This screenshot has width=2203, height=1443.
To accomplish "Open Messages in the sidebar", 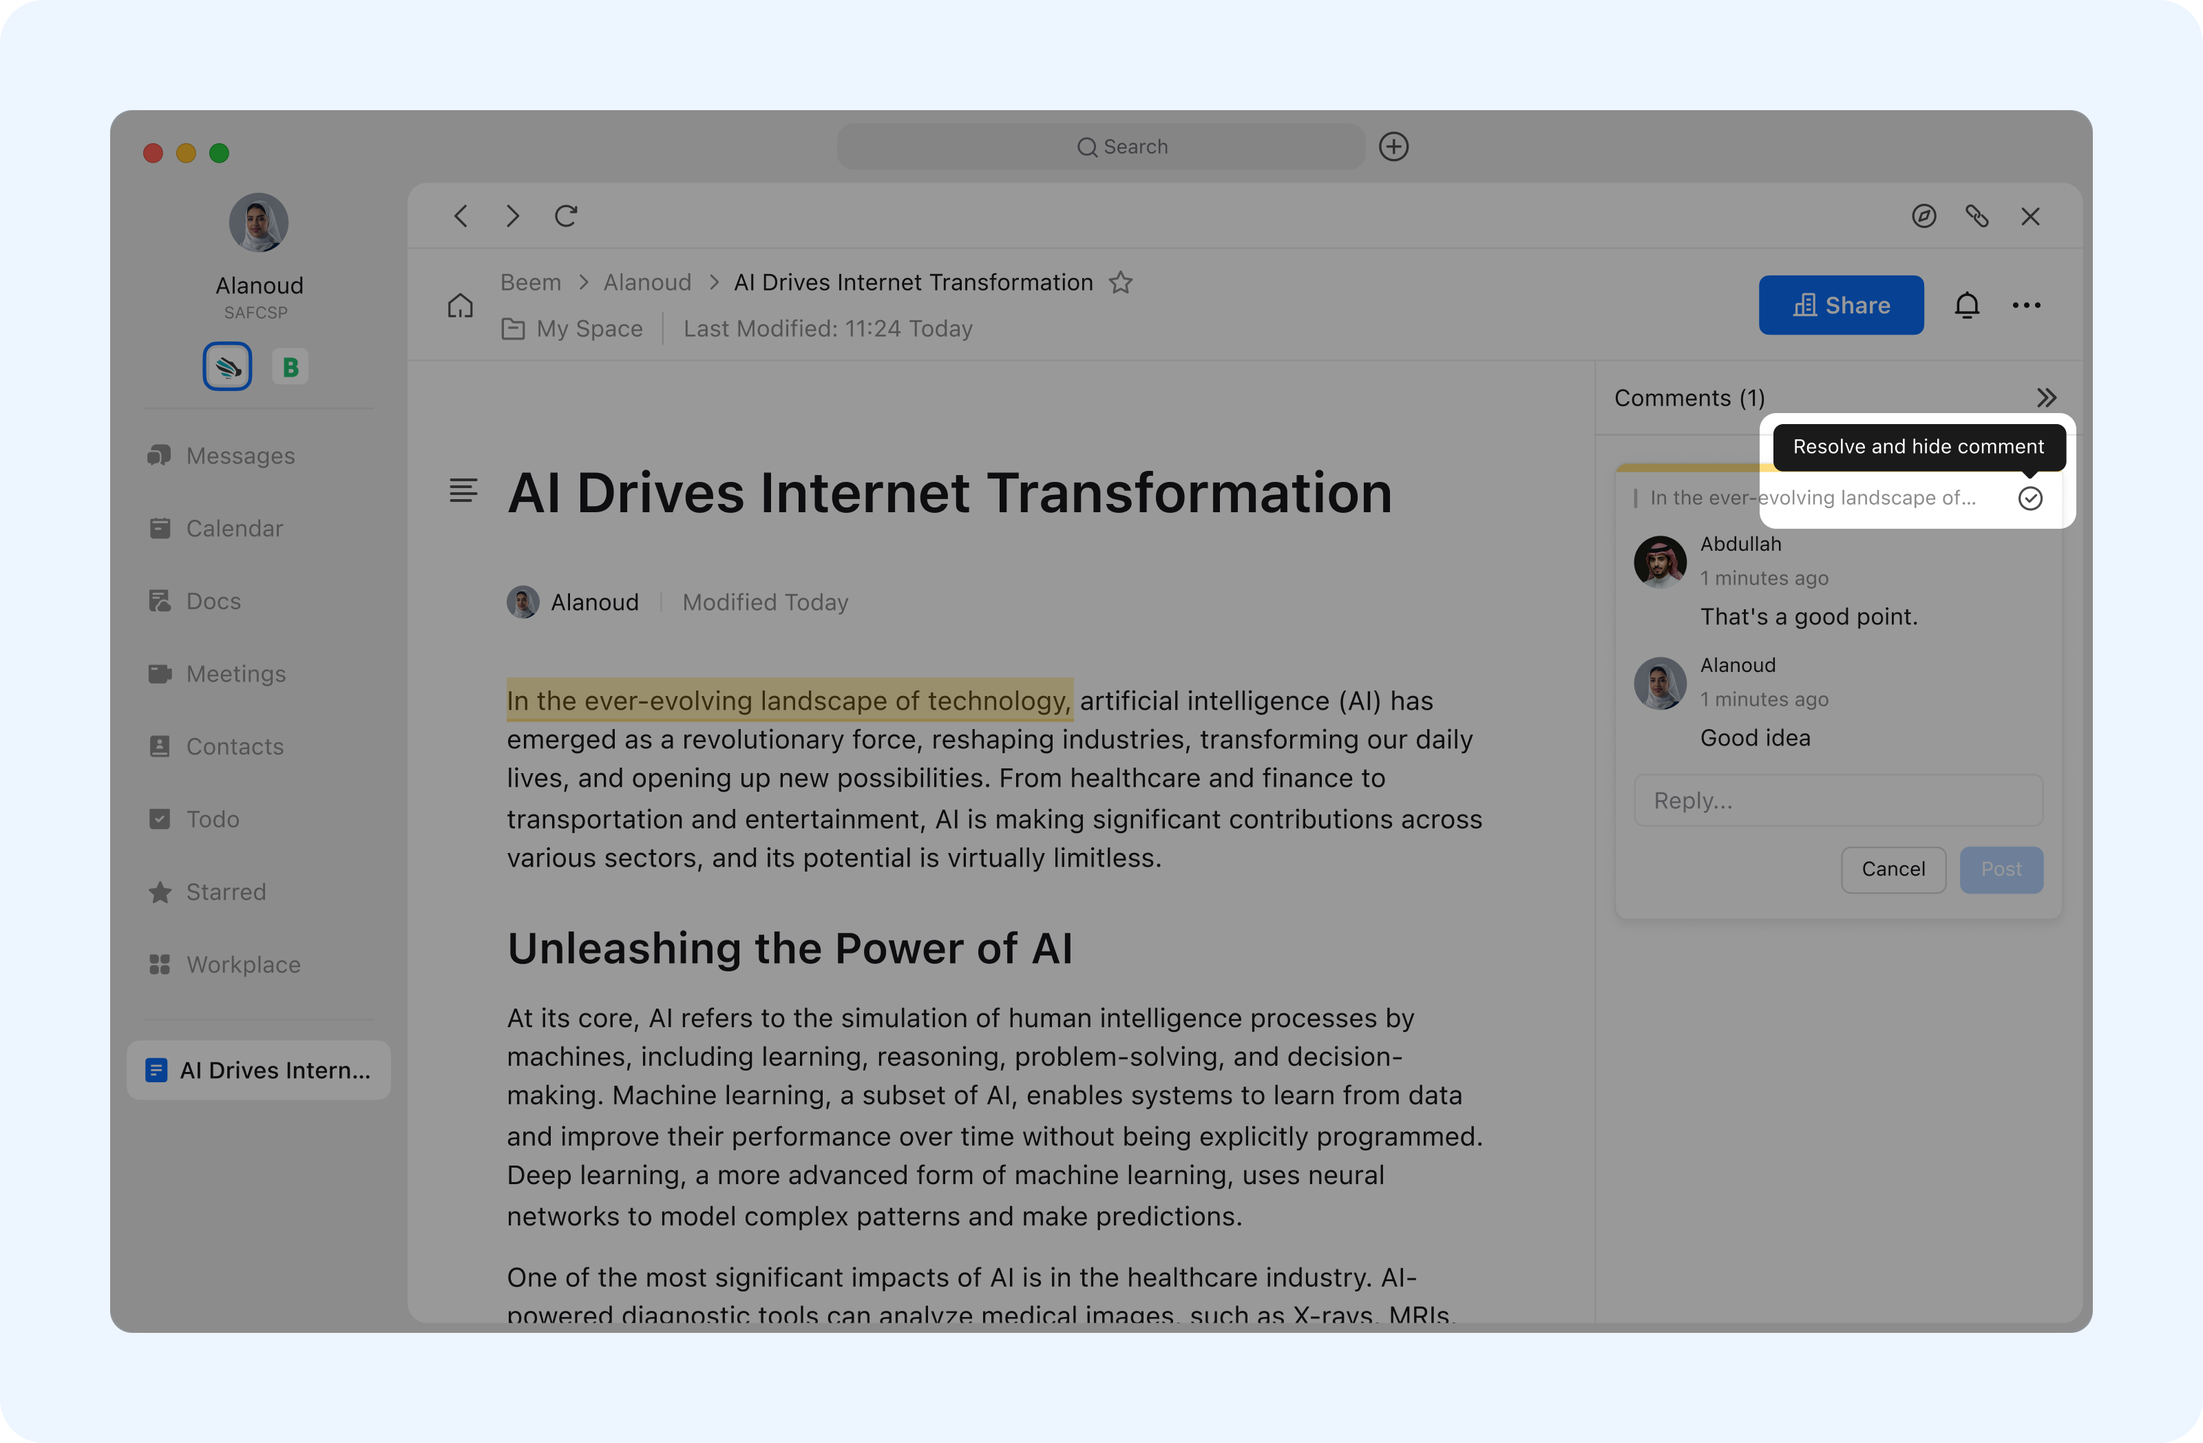I will (240, 456).
